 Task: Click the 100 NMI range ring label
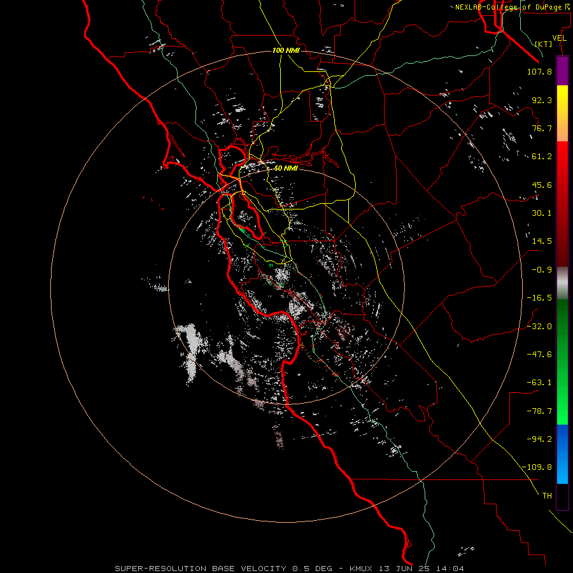point(286,50)
